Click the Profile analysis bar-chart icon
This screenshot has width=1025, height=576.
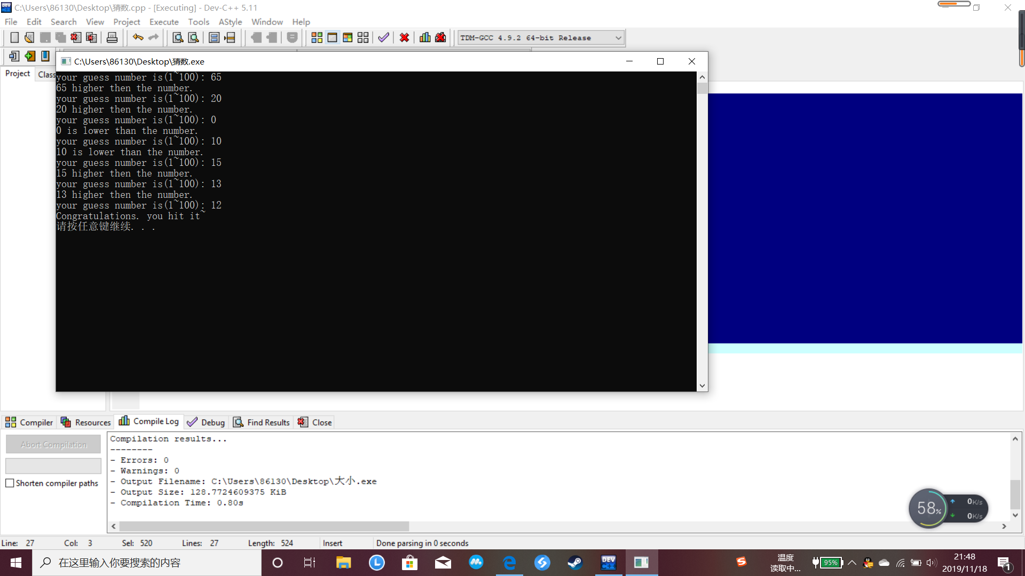click(425, 37)
